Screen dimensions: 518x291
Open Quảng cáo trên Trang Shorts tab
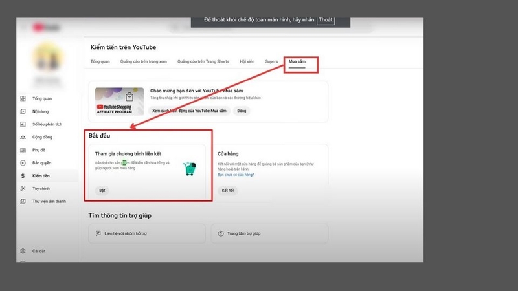tap(203, 61)
